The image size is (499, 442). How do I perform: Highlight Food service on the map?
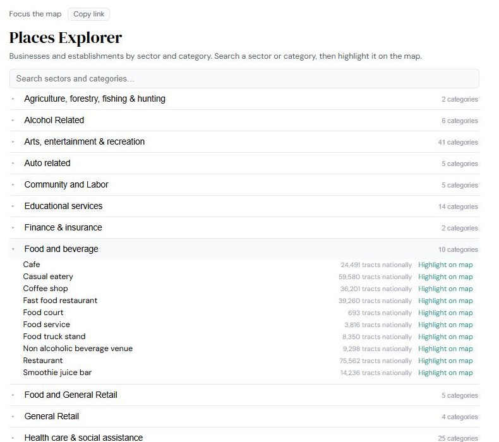coord(445,325)
